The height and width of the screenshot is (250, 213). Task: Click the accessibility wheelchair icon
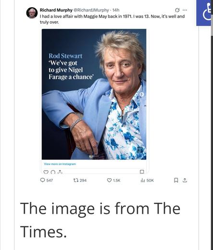point(204,13)
